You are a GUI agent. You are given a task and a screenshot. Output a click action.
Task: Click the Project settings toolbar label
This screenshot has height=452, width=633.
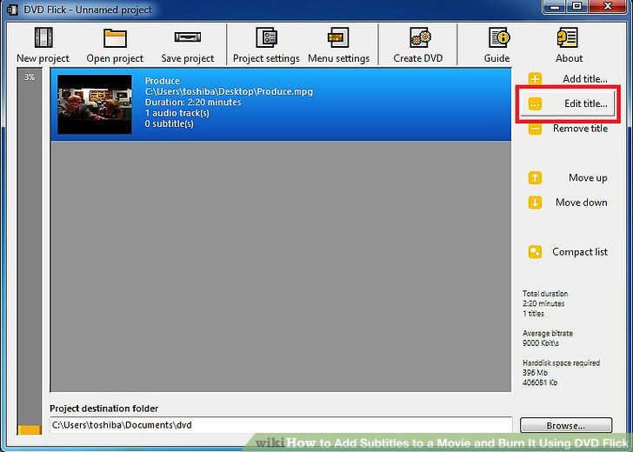pyautogui.click(x=266, y=58)
